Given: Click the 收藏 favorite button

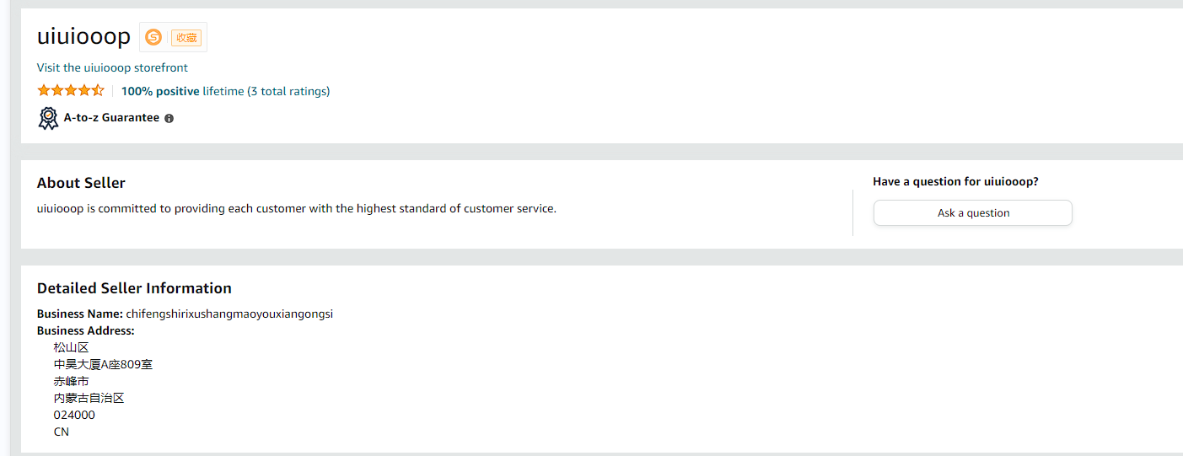Looking at the screenshot, I should (x=186, y=38).
